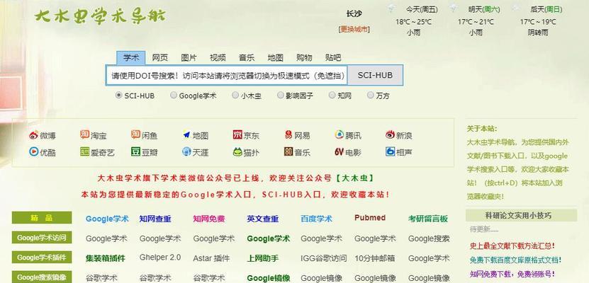This screenshot has width=589, height=283.
Task: Open the bold green Google镜像 link
Action: [269, 278]
